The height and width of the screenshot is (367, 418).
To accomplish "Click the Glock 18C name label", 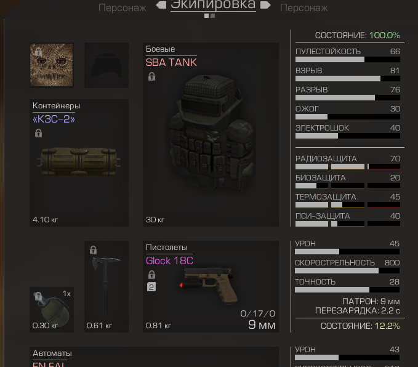I will coord(169,260).
